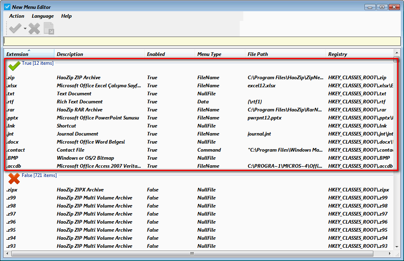
Task: Click HKEY_CLASSES_ROOT\.txt registry cell
Action: click(357, 94)
